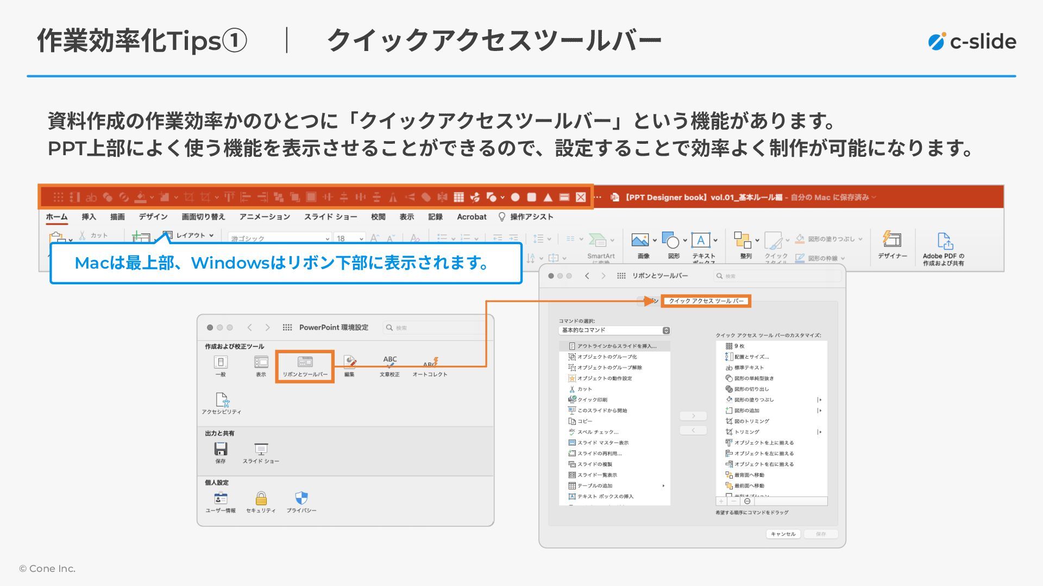Expand the レイアウト dropdown in ribbon
This screenshot has width=1043, height=586.
pos(211,235)
